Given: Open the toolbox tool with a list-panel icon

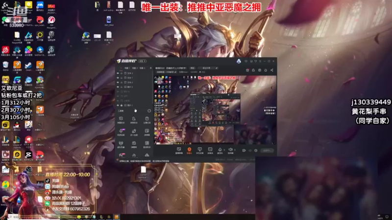Looking at the screenshot, I should [147, 144].
